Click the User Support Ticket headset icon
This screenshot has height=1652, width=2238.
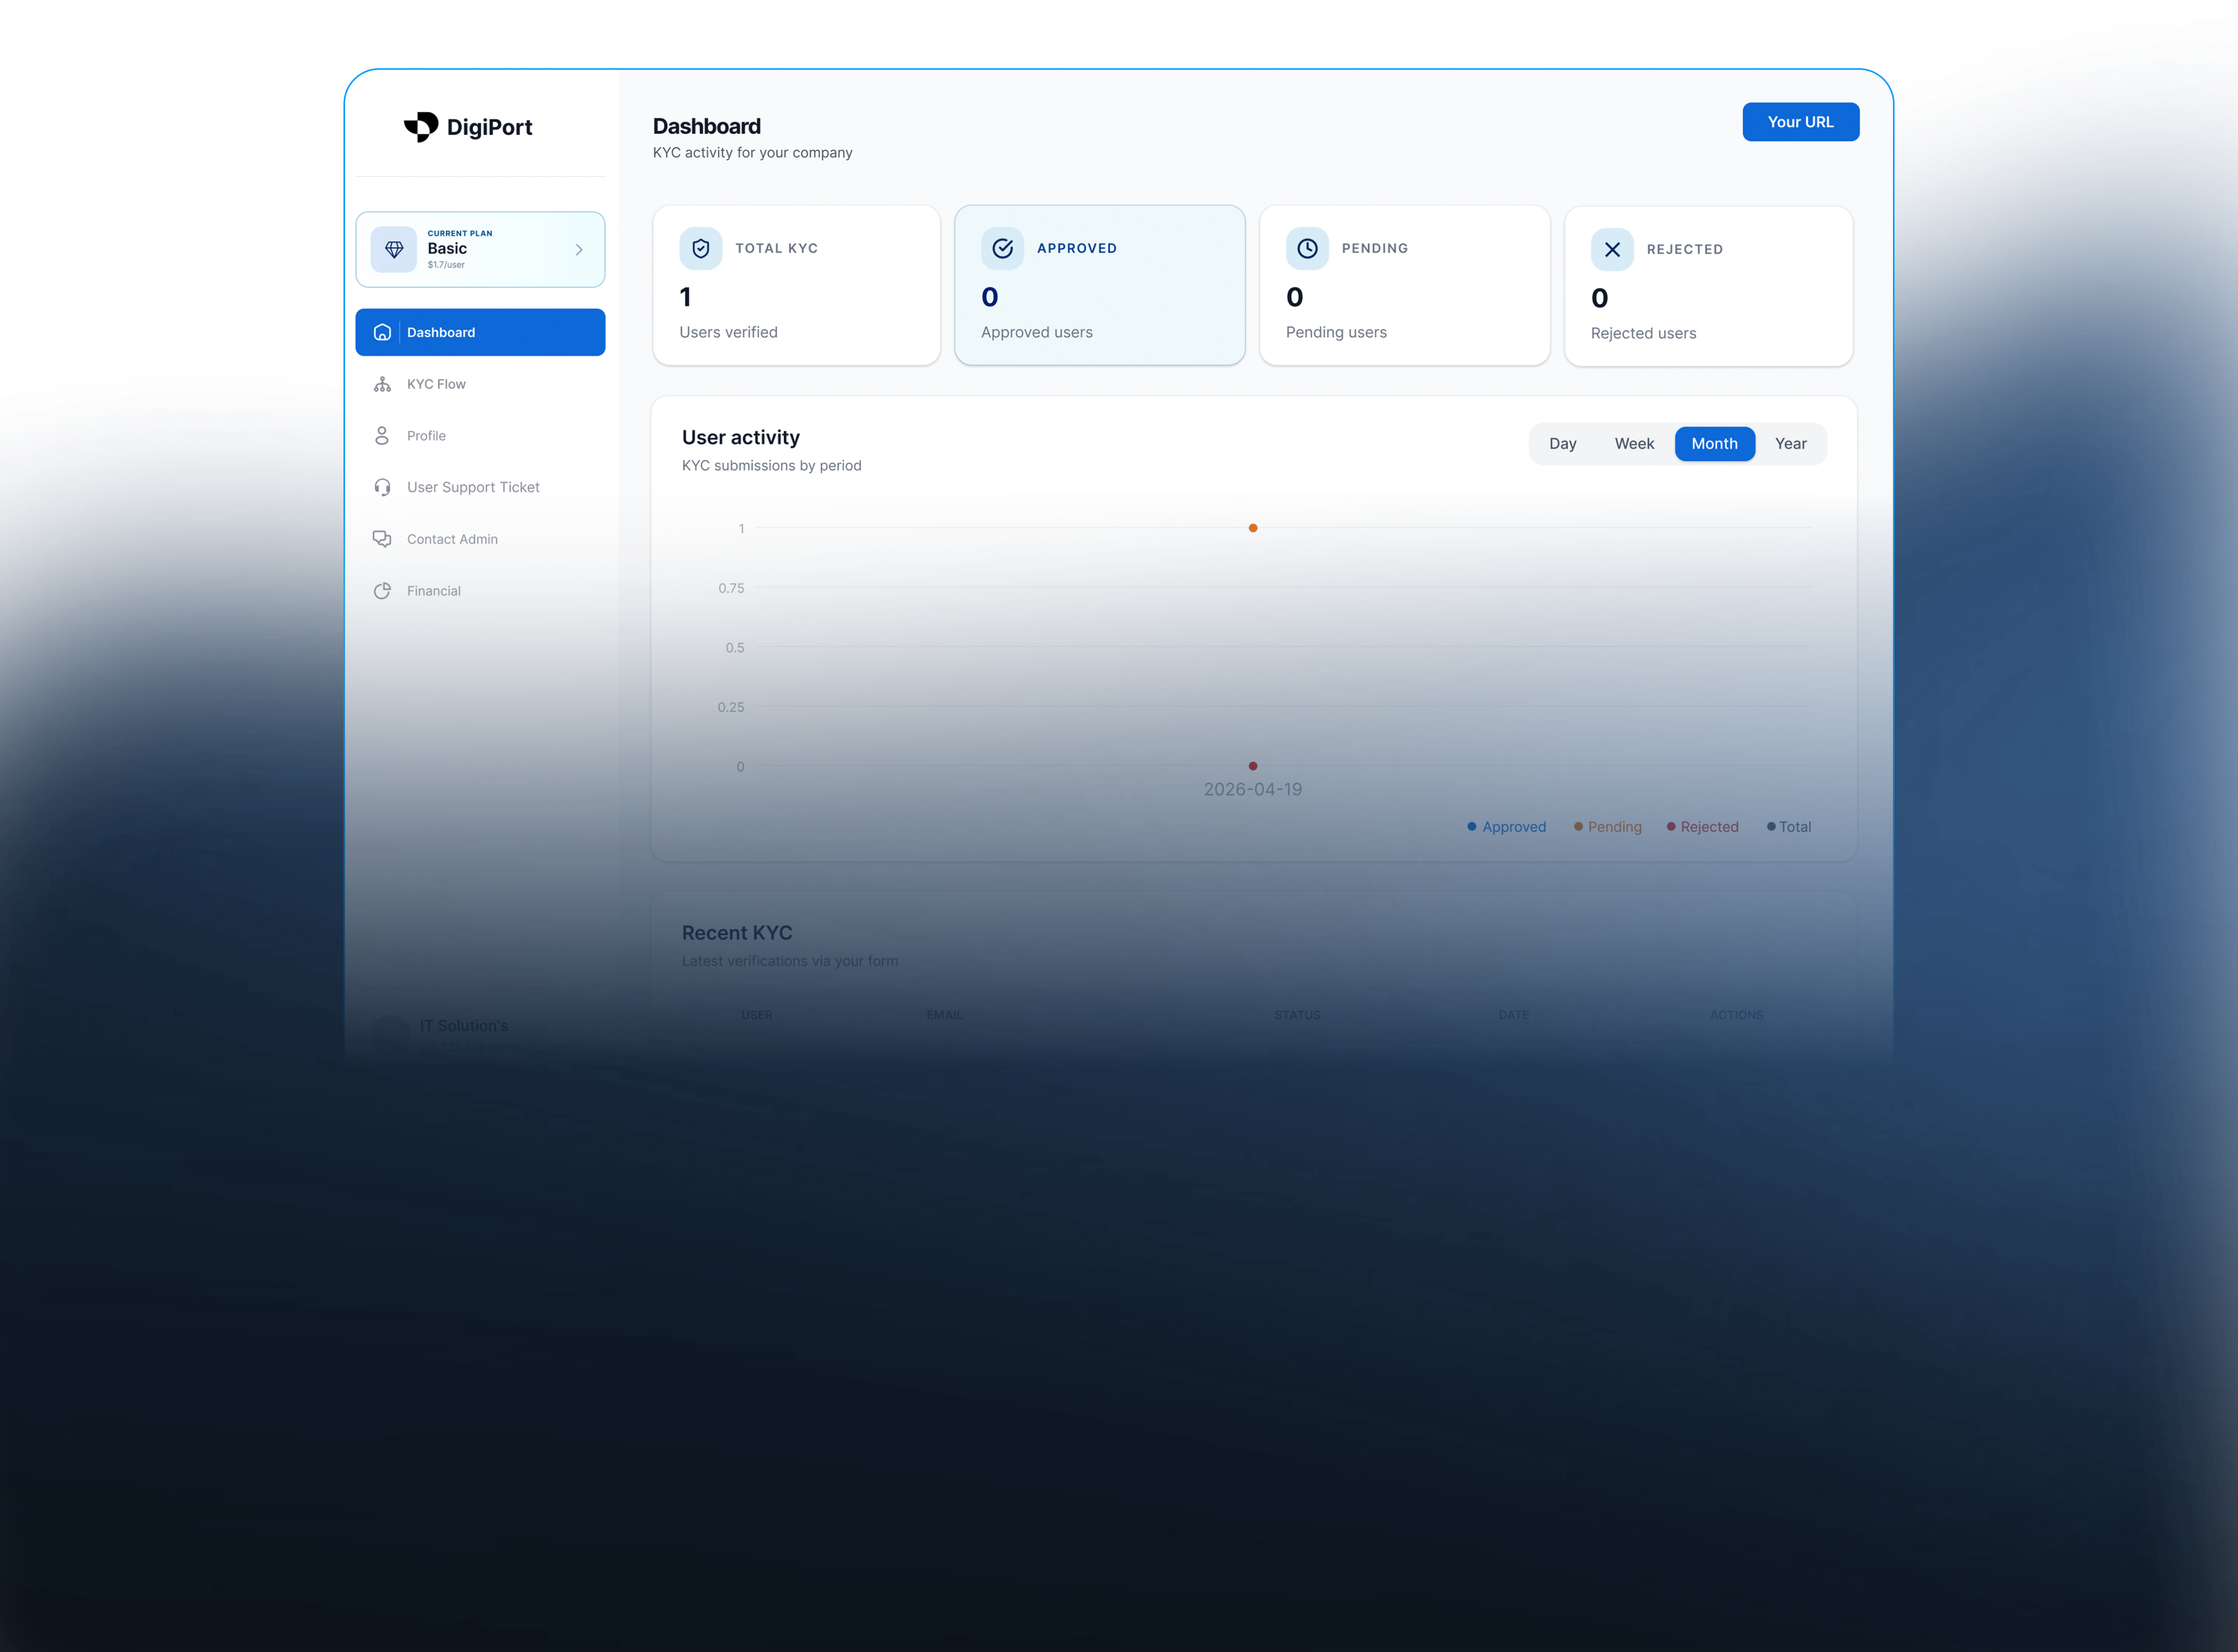tap(382, 487)
